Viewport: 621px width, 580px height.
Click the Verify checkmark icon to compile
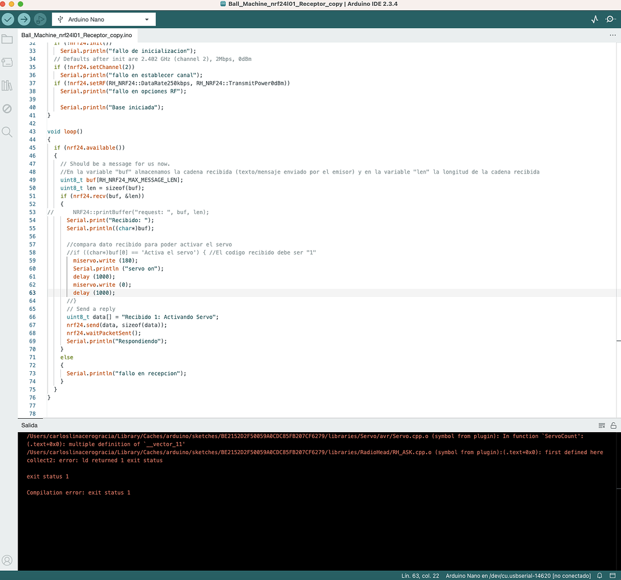[x=8, y=19]
